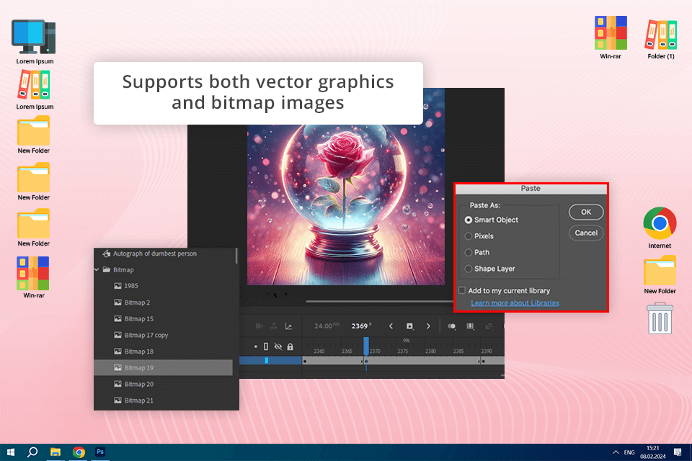Click the 24.00 FPS value
The height and width of the screenshot is (461, 692).
point(327,326)
